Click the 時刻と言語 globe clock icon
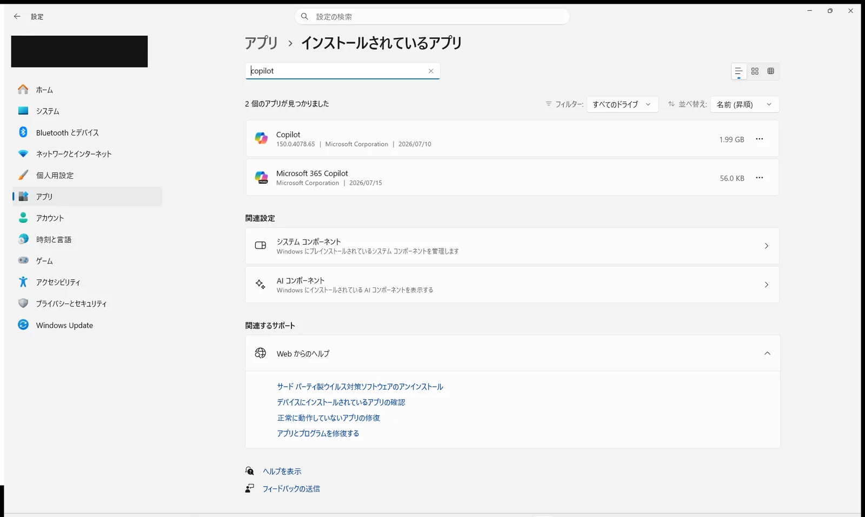The width and height of the screenshot is (865, 517). tap(23, 239)
